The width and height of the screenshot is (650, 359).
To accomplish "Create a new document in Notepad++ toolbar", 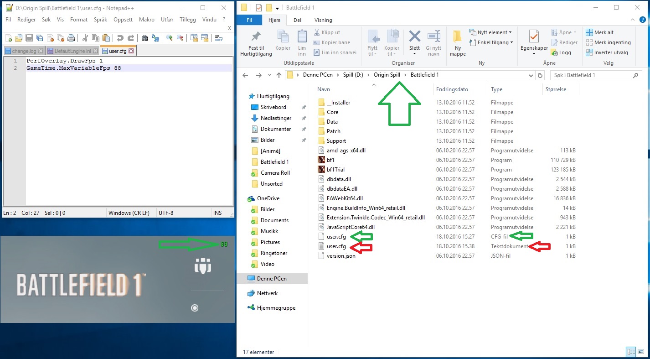I will click(8, 38).
